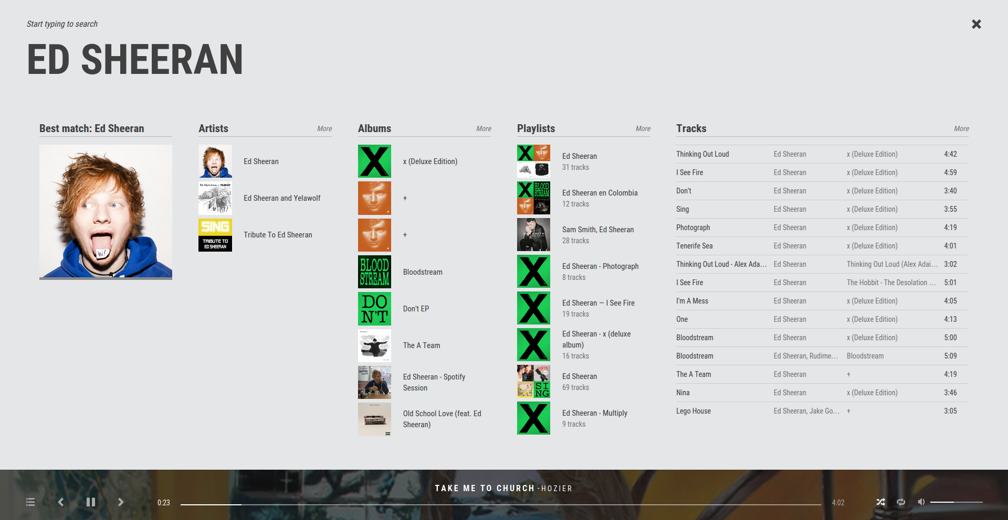Toggle repeat playback mode
Image resolution: width=1008 pixels, height=520 pixels.
[x=901, y=502]
